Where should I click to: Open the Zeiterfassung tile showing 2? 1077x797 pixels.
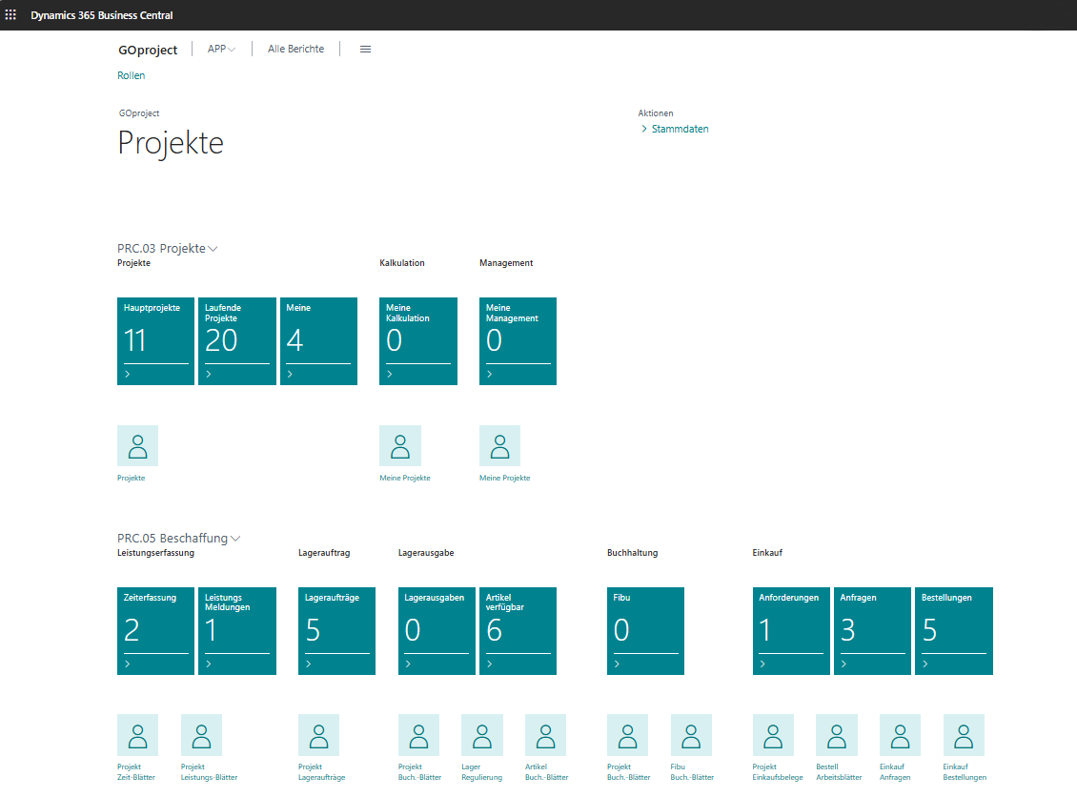tap(156, 631)
